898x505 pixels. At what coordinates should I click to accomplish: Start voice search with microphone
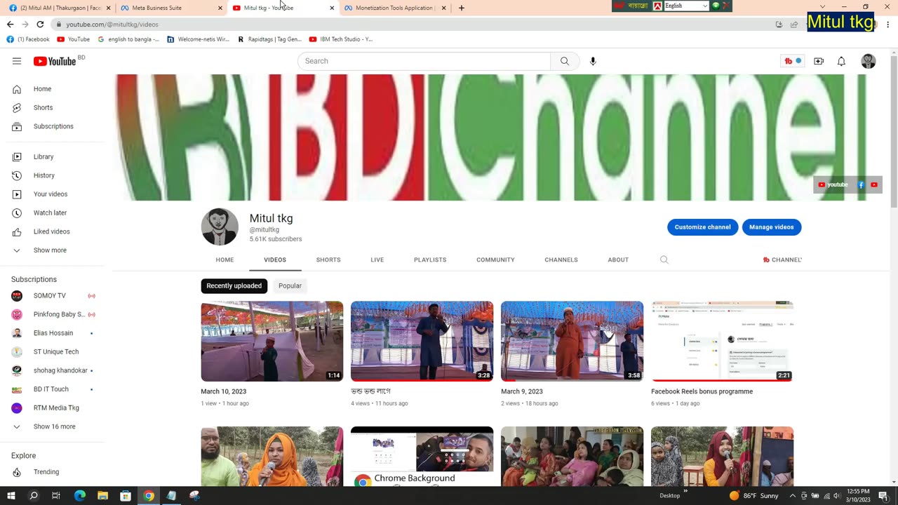coord(593,61)
